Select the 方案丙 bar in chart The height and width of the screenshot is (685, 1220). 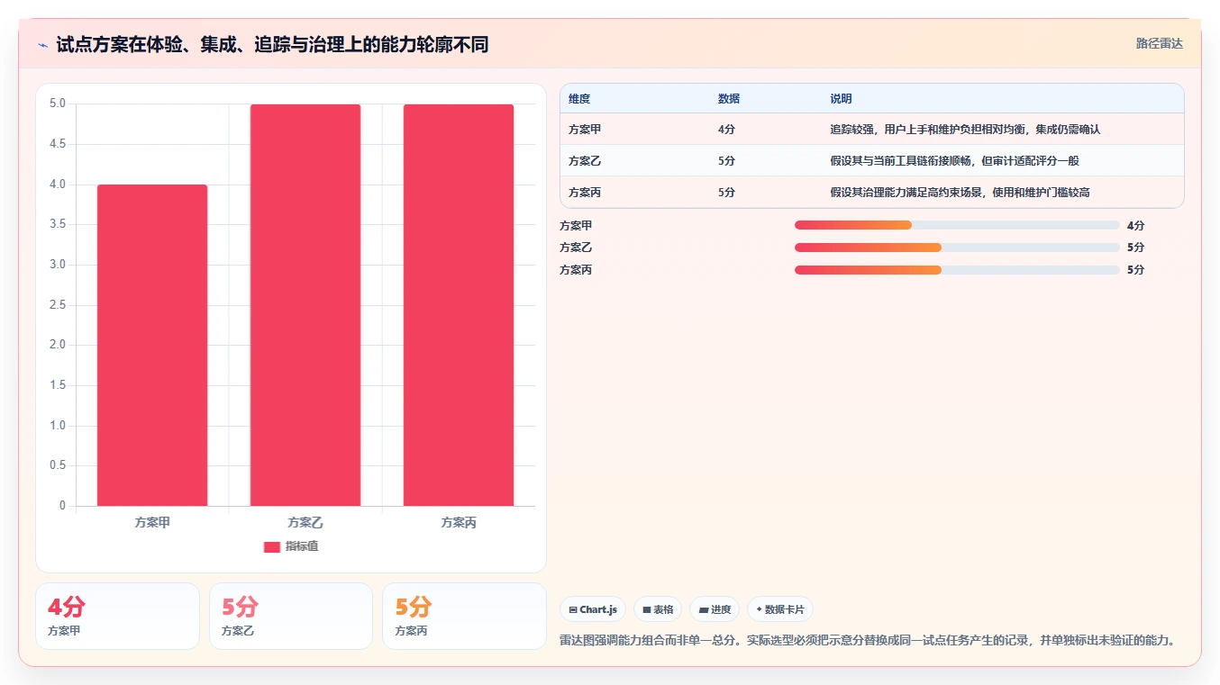click(x=459, y=305)
